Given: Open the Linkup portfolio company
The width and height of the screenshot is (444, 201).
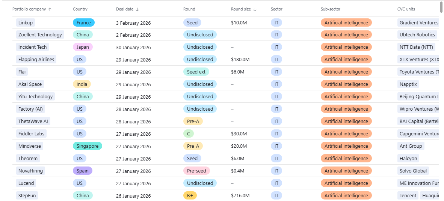Looking at the screenshot, I should 26,23.
